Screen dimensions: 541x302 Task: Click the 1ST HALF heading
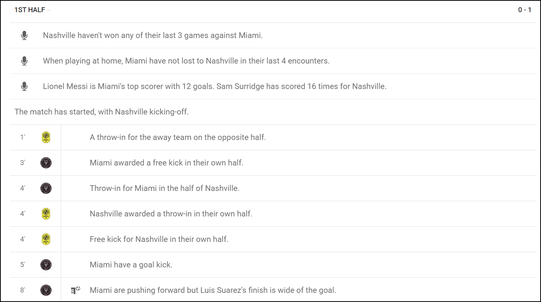(x=30, y=10)
